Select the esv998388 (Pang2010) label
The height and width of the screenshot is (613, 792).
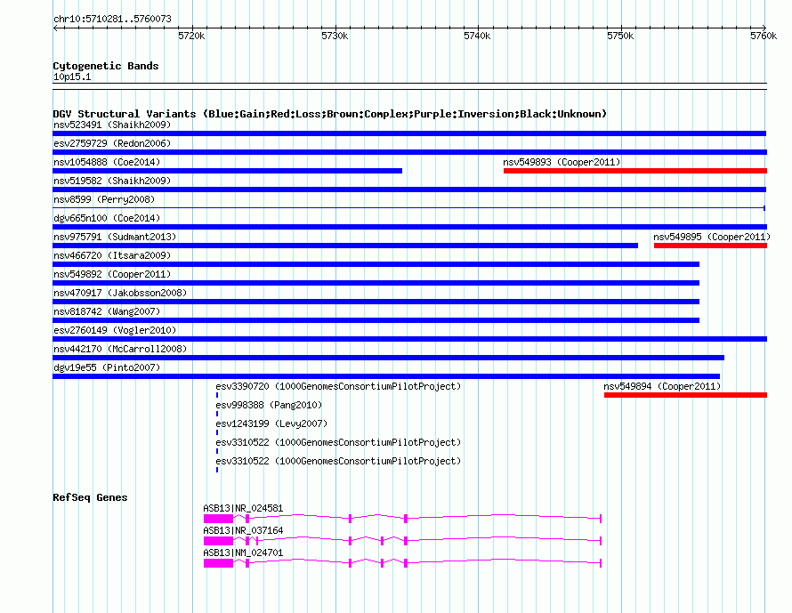tap(269, 405)
